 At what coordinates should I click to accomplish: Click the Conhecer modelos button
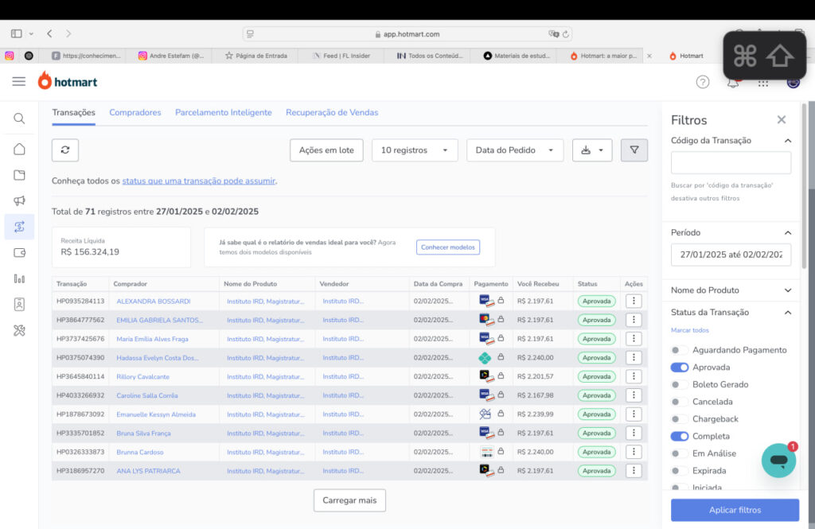[448, 247]
